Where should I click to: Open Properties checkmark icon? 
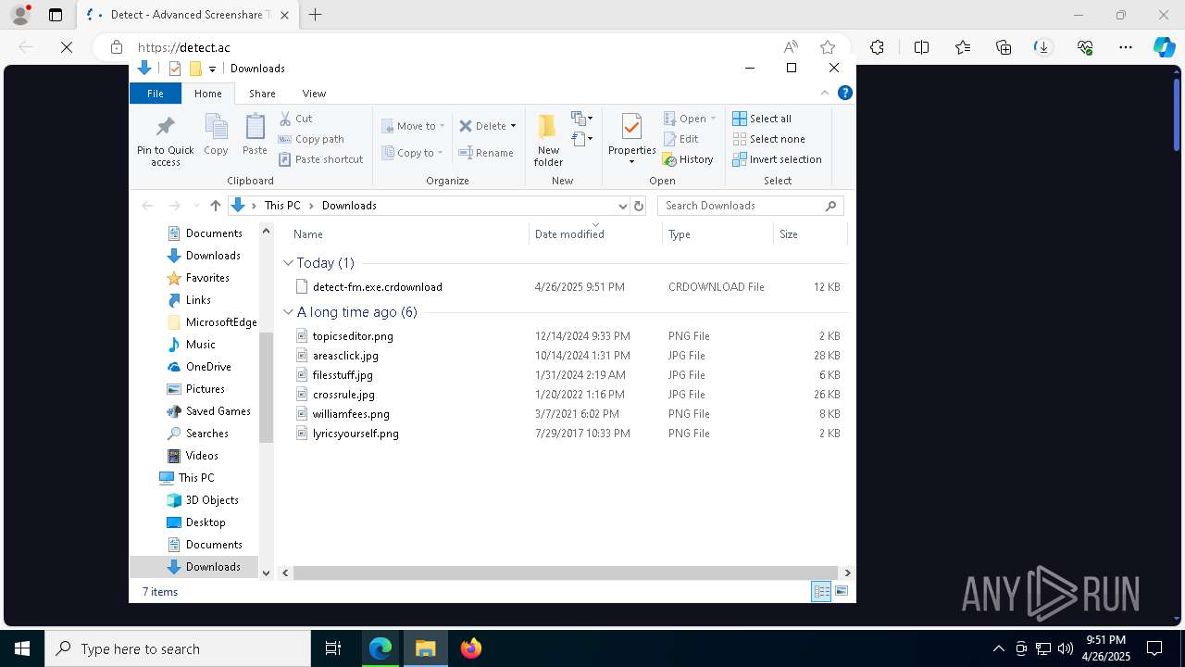click(631, 128)
